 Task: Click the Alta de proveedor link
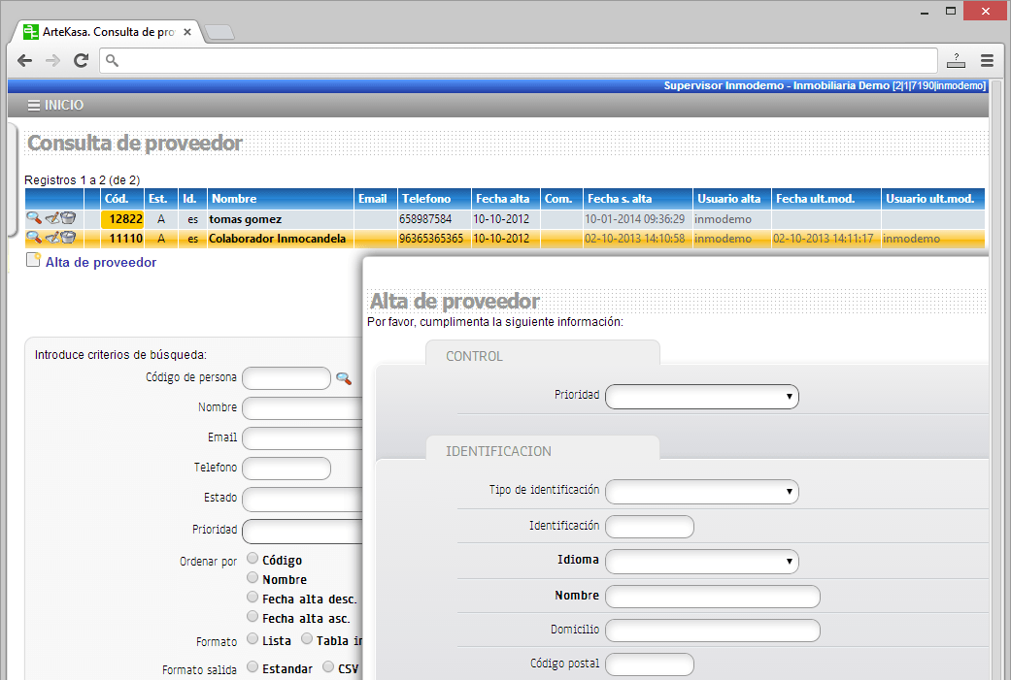tap(100, 262)
